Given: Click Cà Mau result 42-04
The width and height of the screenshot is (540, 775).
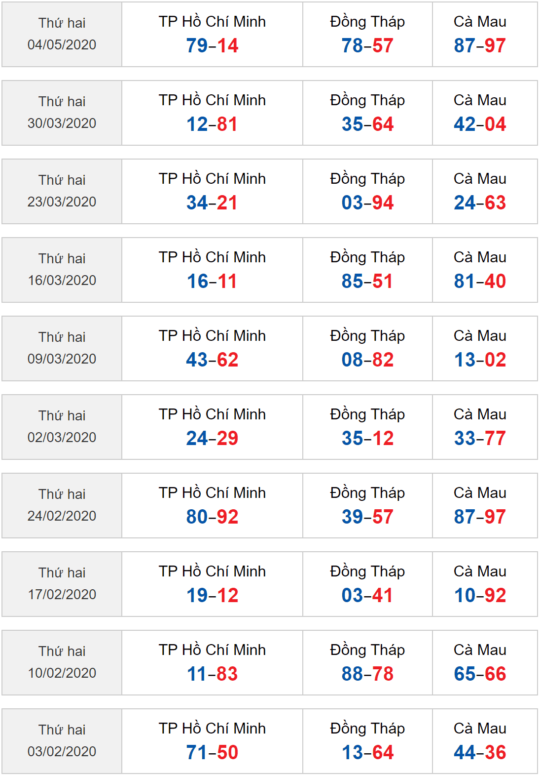Looking at the screenshot, I should pyautogui.click(x=480, y=124).
